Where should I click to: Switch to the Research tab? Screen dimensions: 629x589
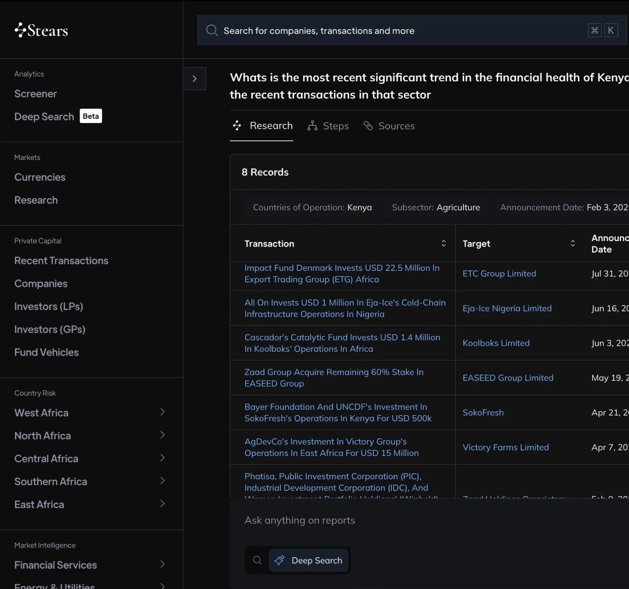pos(262,126)
